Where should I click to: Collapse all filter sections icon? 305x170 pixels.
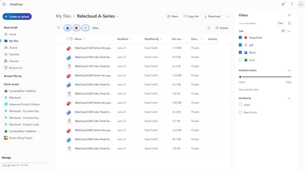289,23
